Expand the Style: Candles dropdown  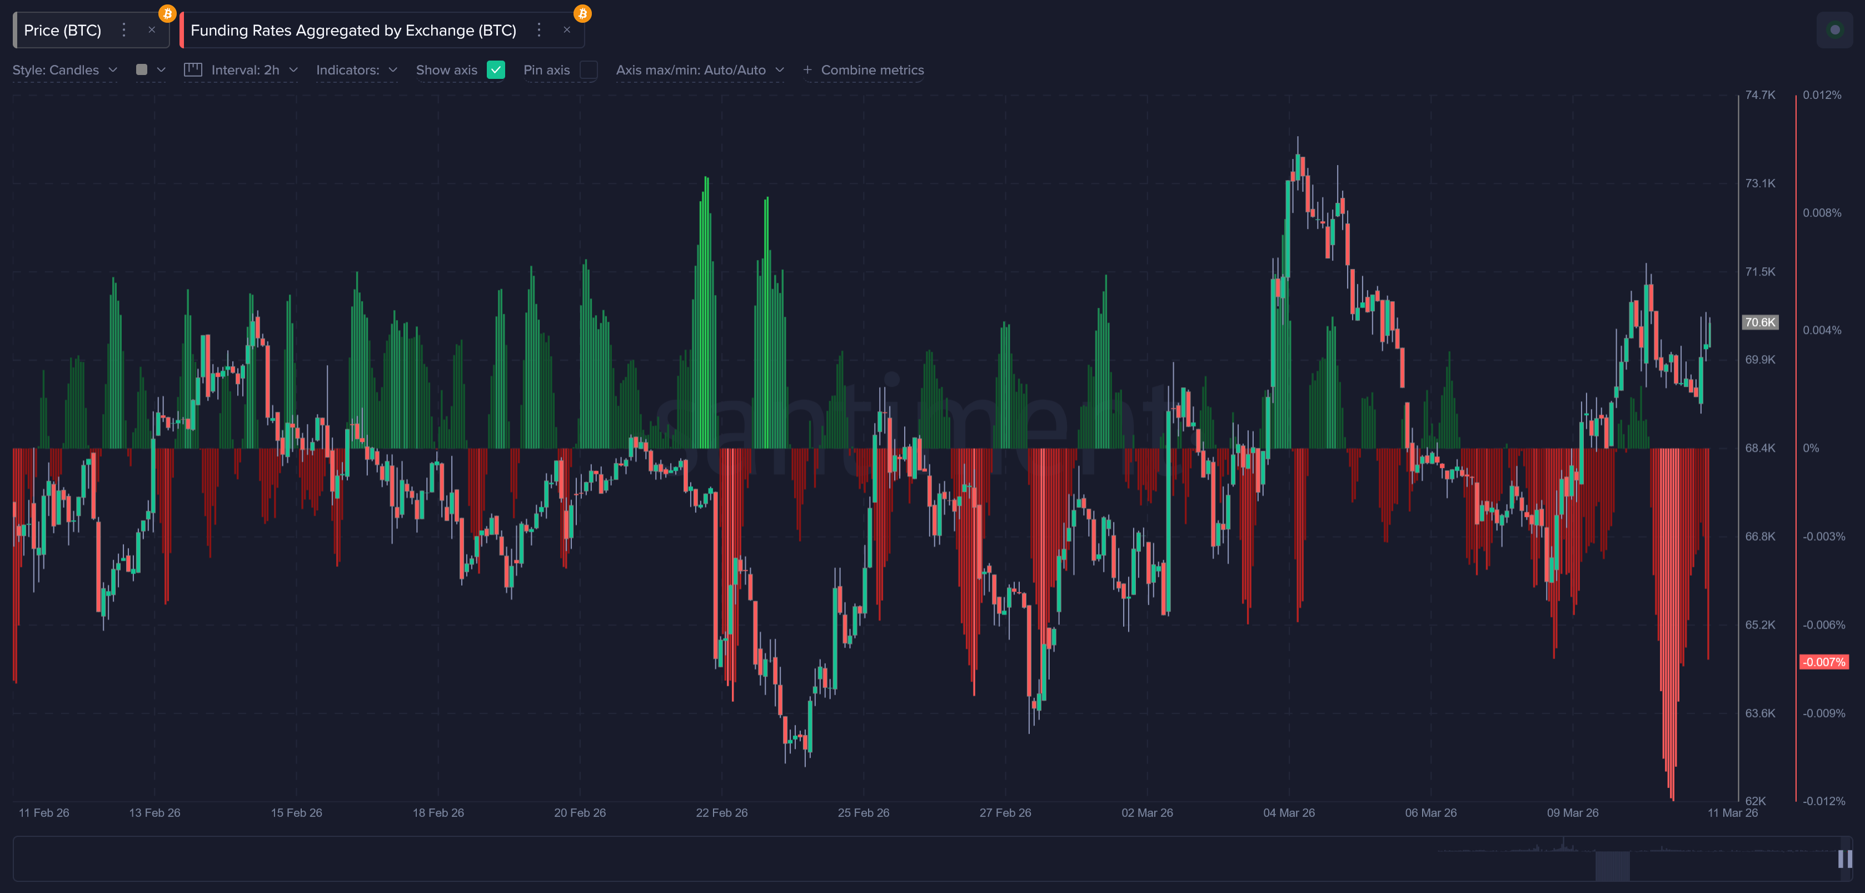pyautogui.click(x=65, y=69)
